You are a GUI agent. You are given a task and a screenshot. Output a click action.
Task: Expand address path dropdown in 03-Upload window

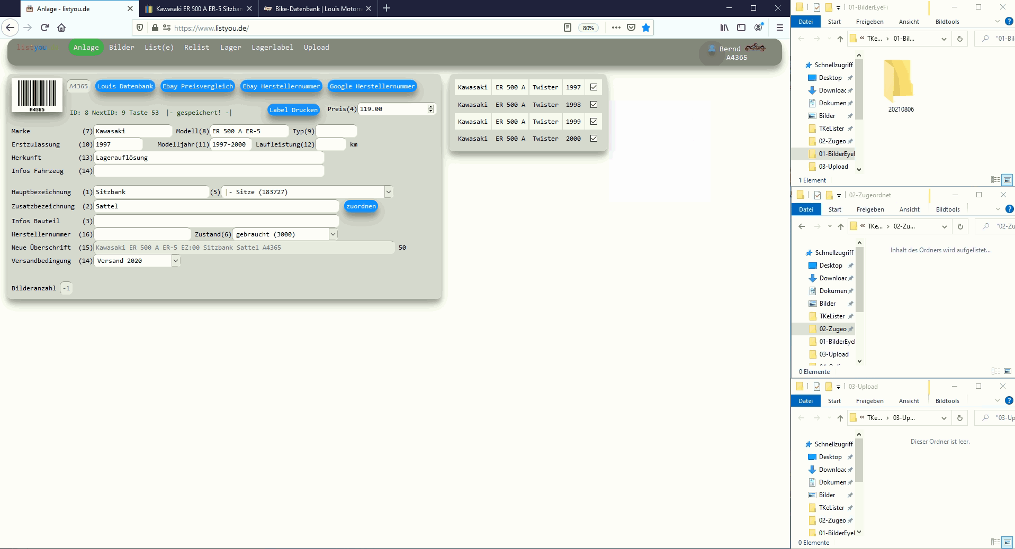point(944,418)
